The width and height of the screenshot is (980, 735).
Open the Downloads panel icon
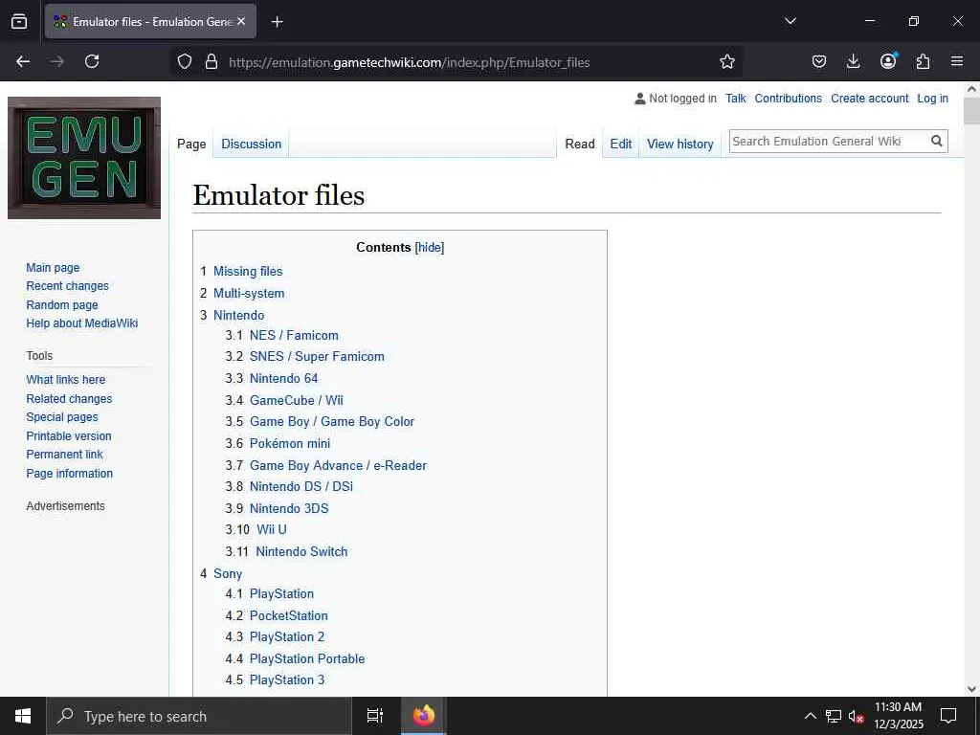853,61
